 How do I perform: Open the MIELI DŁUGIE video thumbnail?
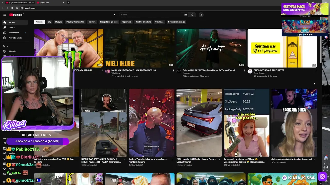coord(140,48)
